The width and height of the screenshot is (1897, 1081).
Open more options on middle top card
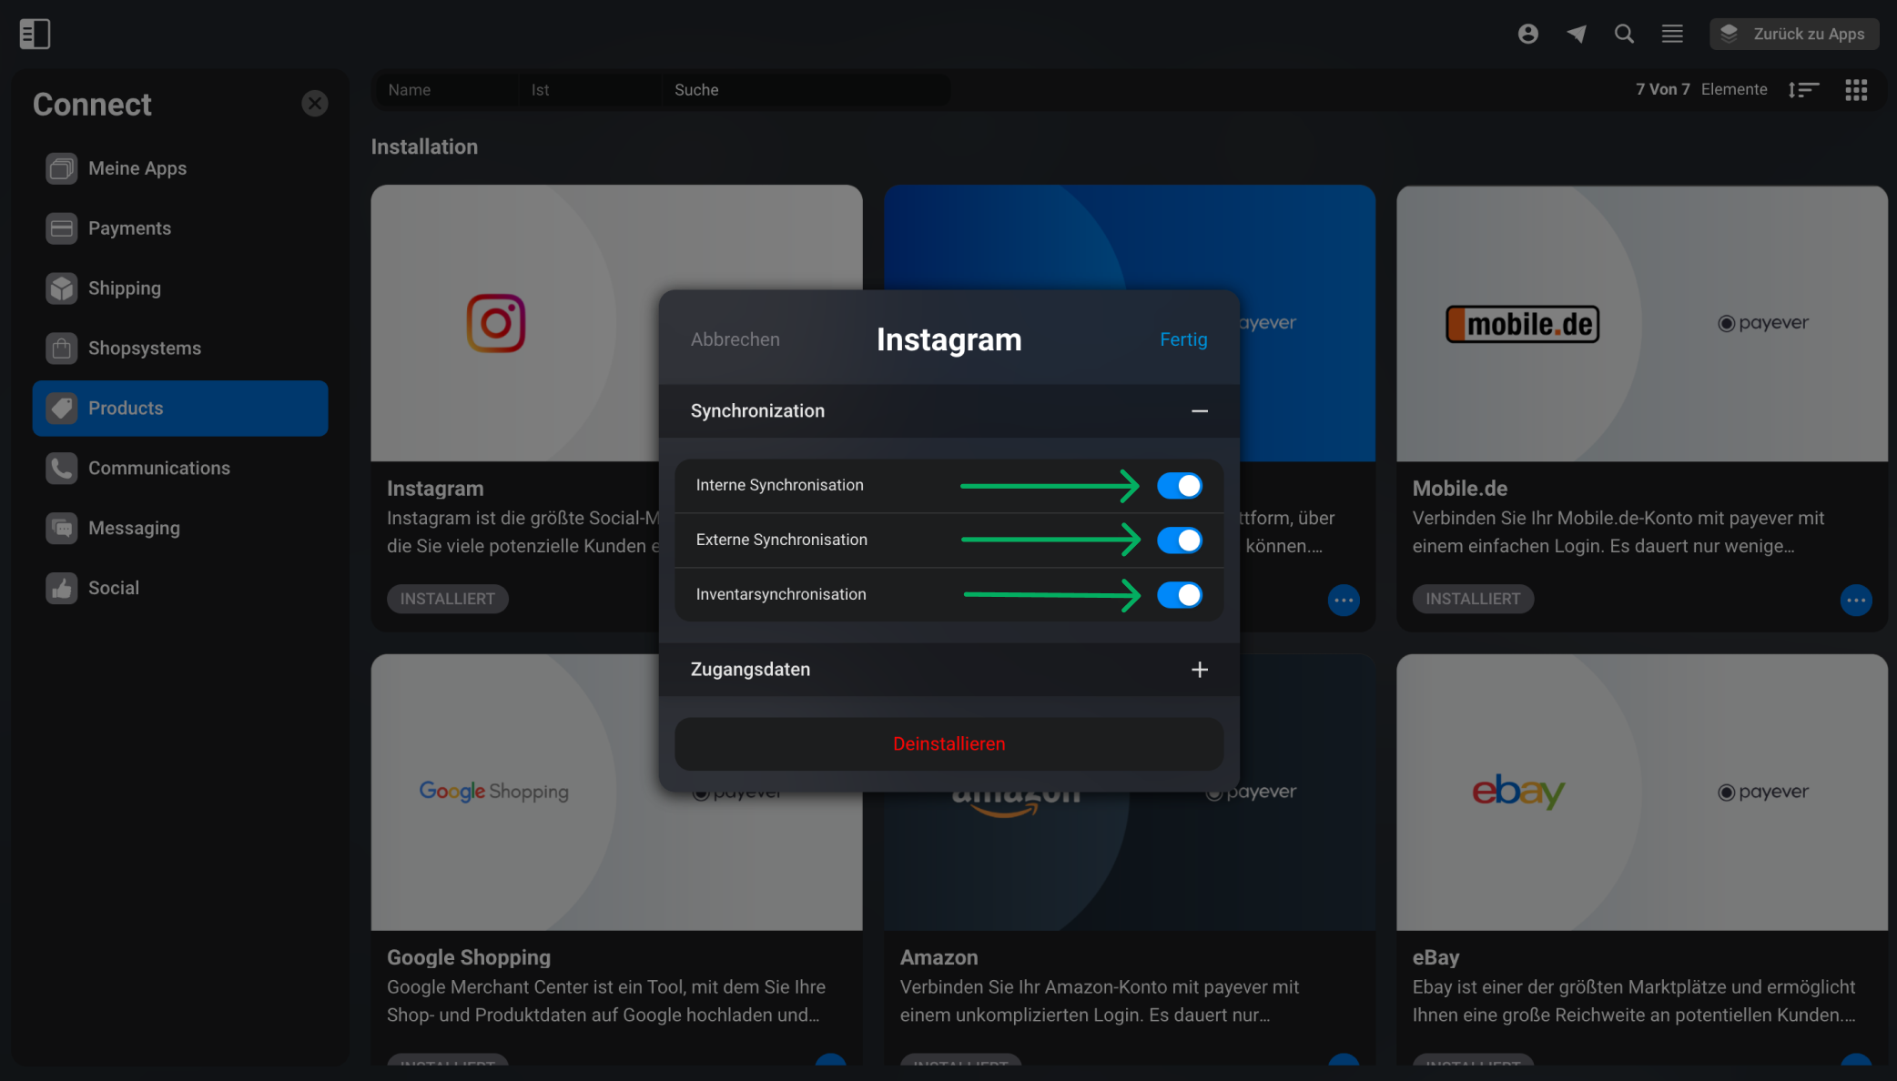pos(1344,601)
